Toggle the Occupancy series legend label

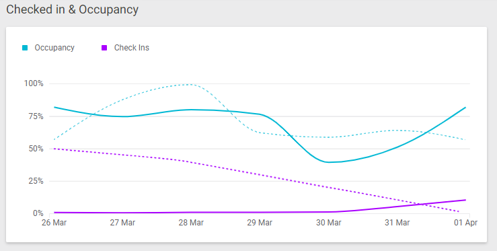[54, 48]
